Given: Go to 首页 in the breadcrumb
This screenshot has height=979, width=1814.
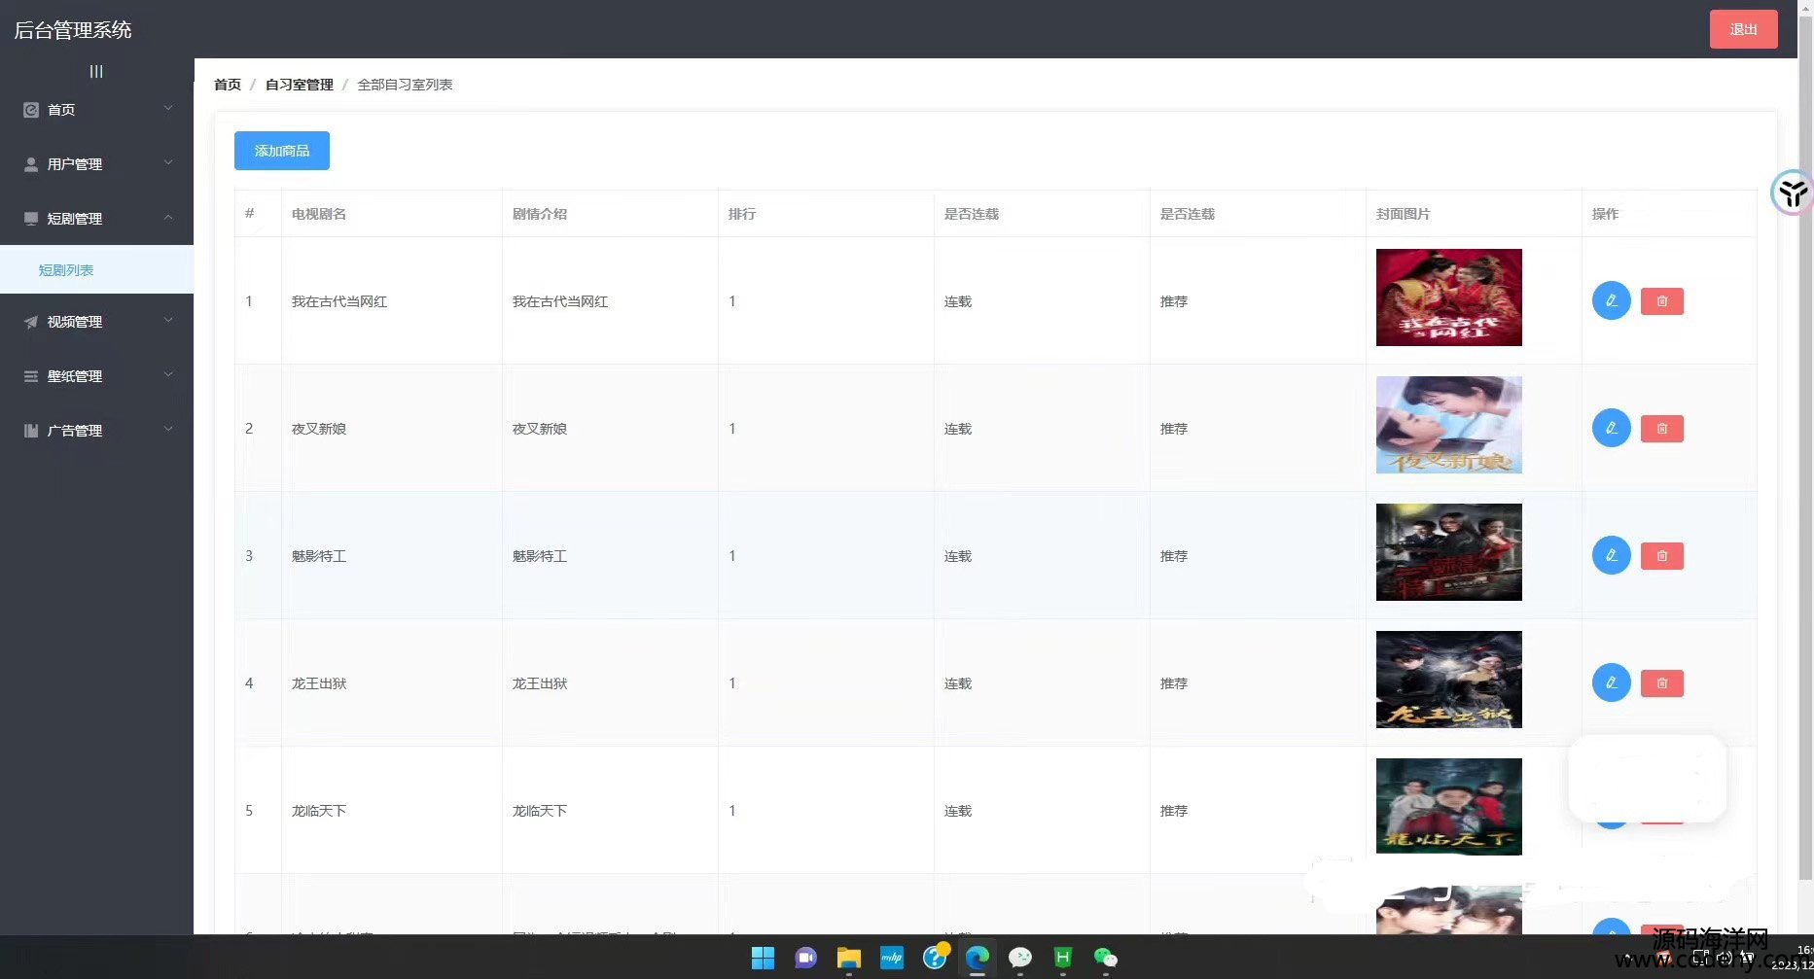Looking at the screenshot, I should point(228,85).
